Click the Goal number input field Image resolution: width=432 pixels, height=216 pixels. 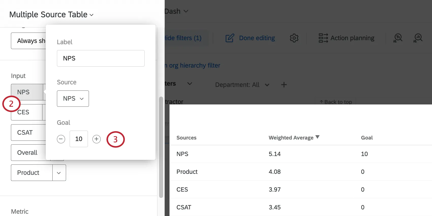(79, 139)
